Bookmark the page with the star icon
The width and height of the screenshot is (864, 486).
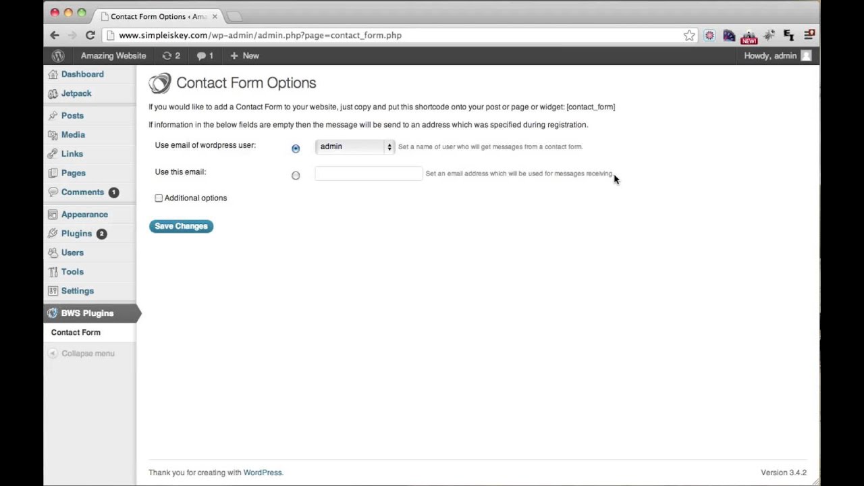(689, 35)
